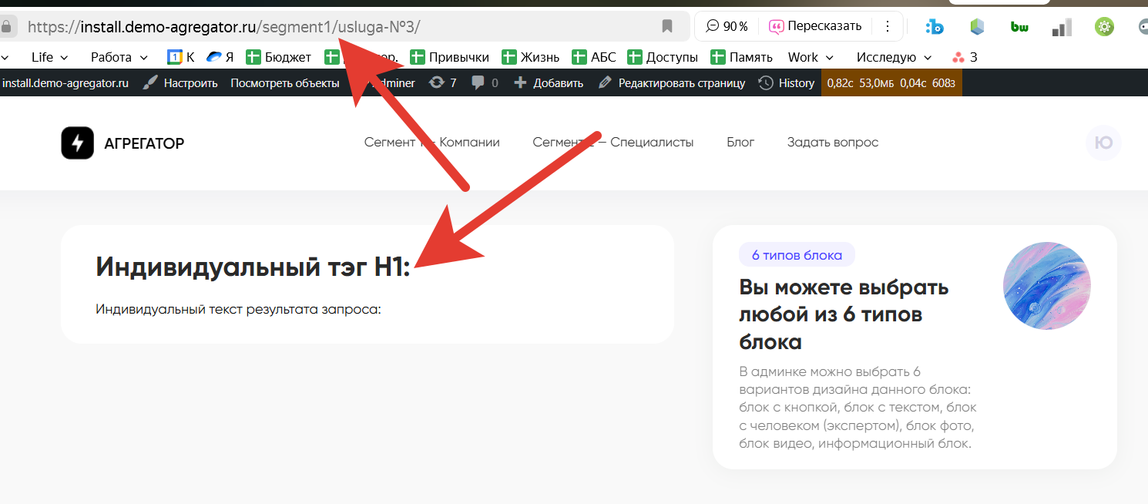The image size is (1148, 504).
Task: Click the blue hexagon extension icon
Action: pos(977,27)
